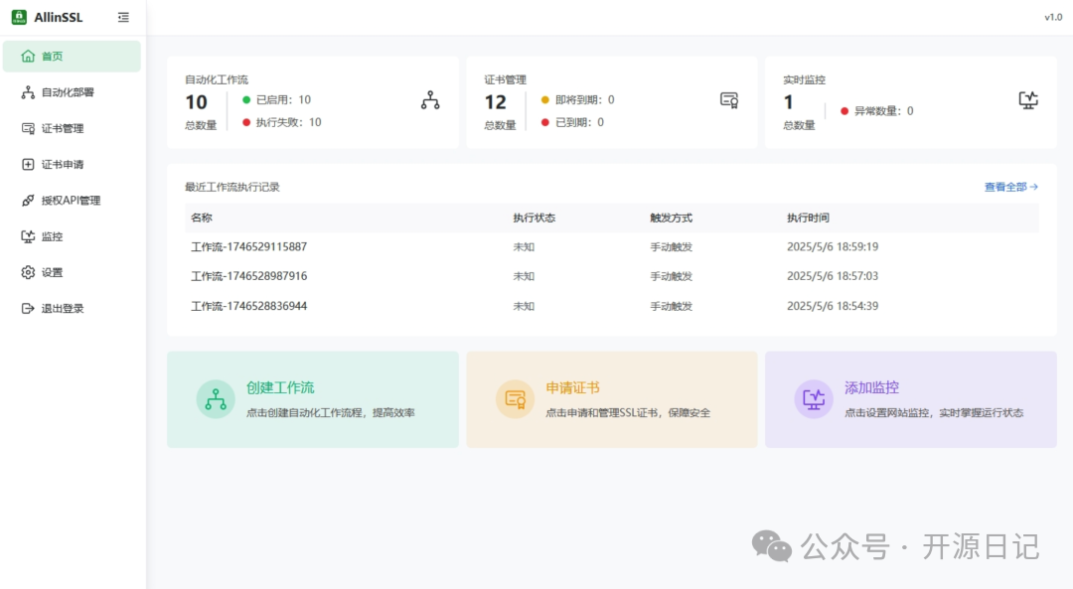Select workflow row 工作流-1746529115887
Screen dimensions: 1073x589
coord(249,247)
